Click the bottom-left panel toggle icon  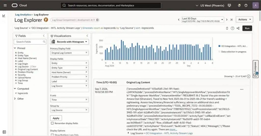[x=4, y=132]
